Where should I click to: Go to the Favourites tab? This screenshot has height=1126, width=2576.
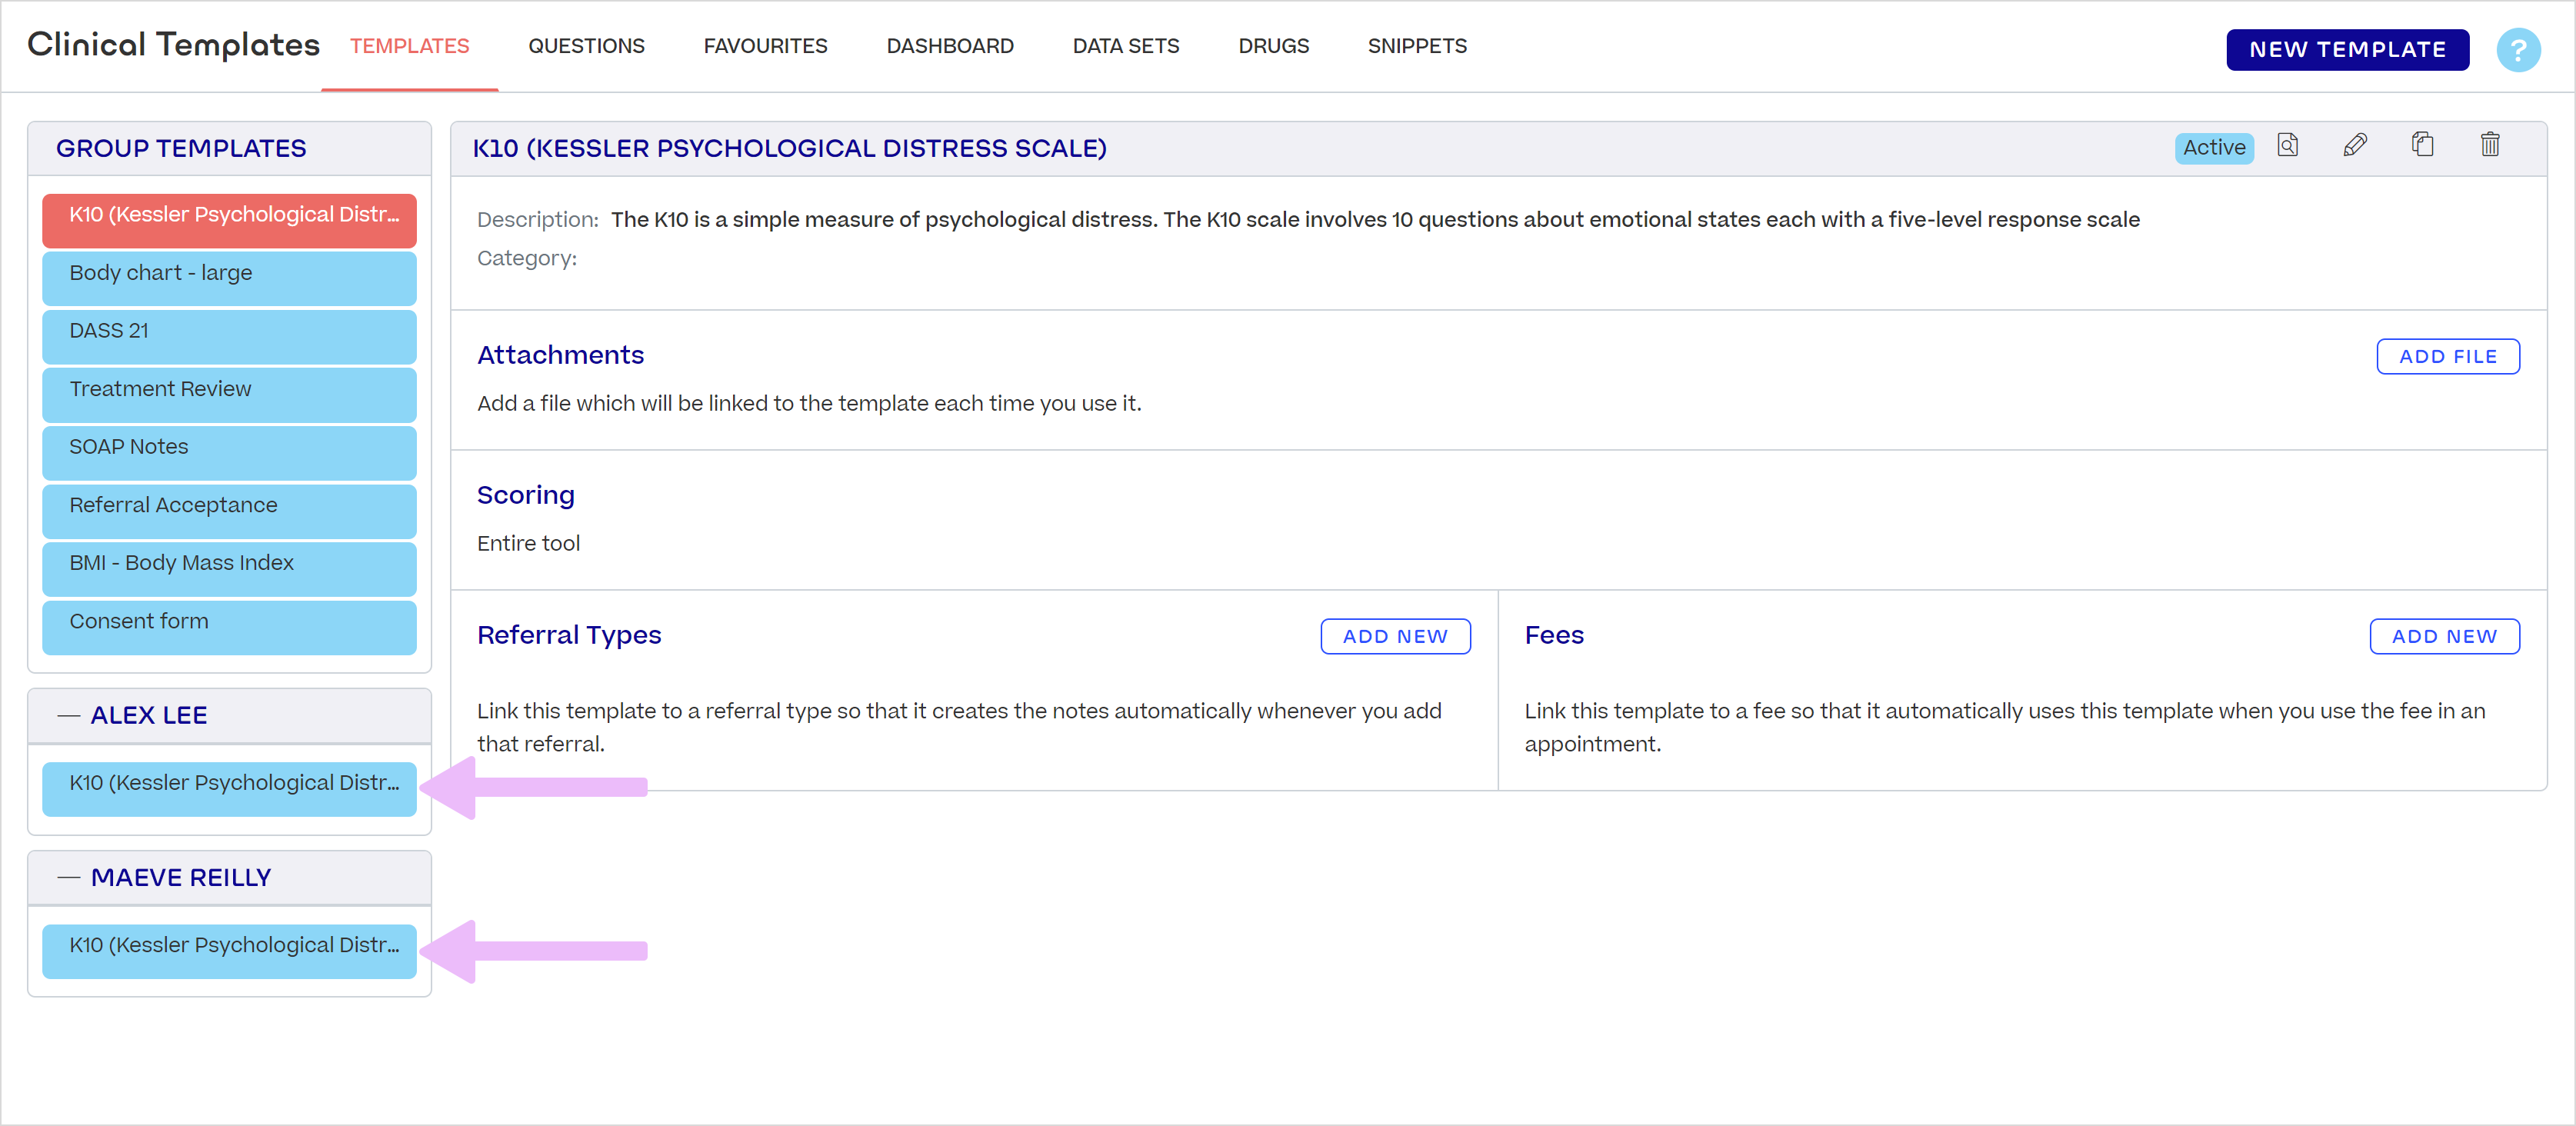pyautogui.click(x=765, y=46)
